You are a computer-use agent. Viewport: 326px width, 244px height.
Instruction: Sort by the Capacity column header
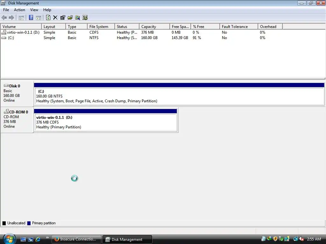[x=154, y=27]
